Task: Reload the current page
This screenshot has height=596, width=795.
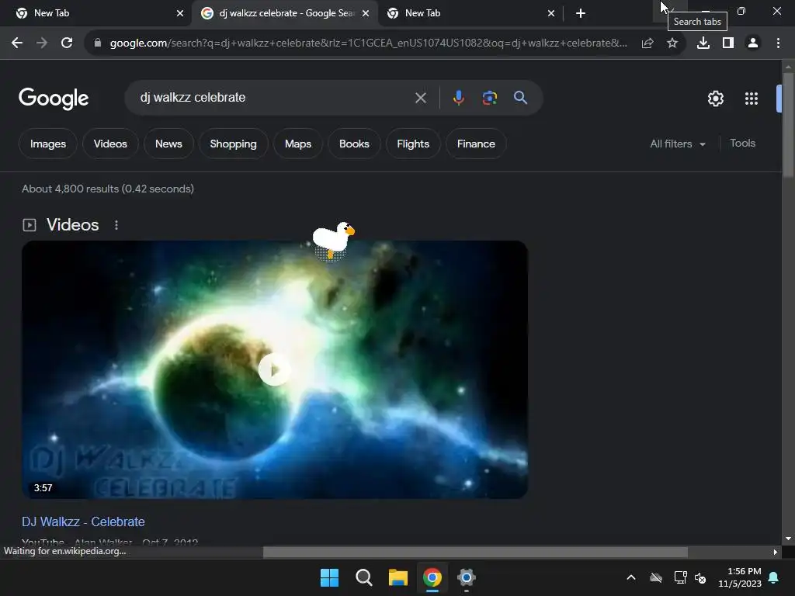Action: (67, 43)
